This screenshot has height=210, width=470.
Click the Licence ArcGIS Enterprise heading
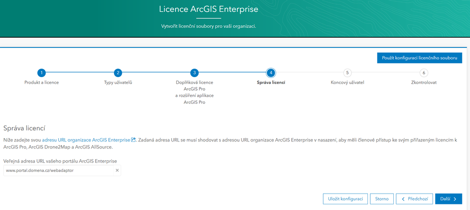point(208,9)
